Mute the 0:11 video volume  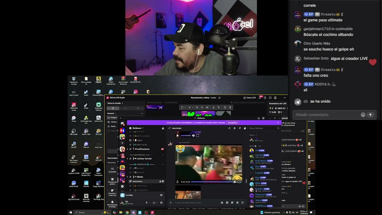235,182
